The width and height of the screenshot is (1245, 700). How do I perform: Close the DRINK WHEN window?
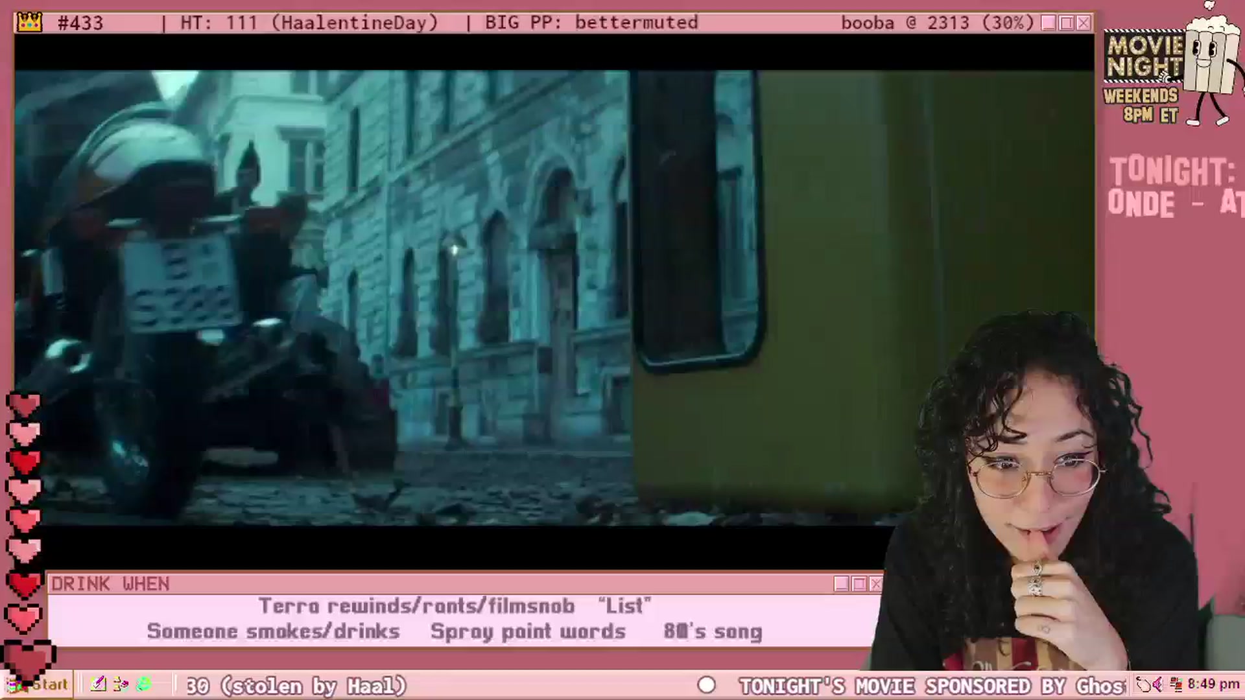[875, 584]
